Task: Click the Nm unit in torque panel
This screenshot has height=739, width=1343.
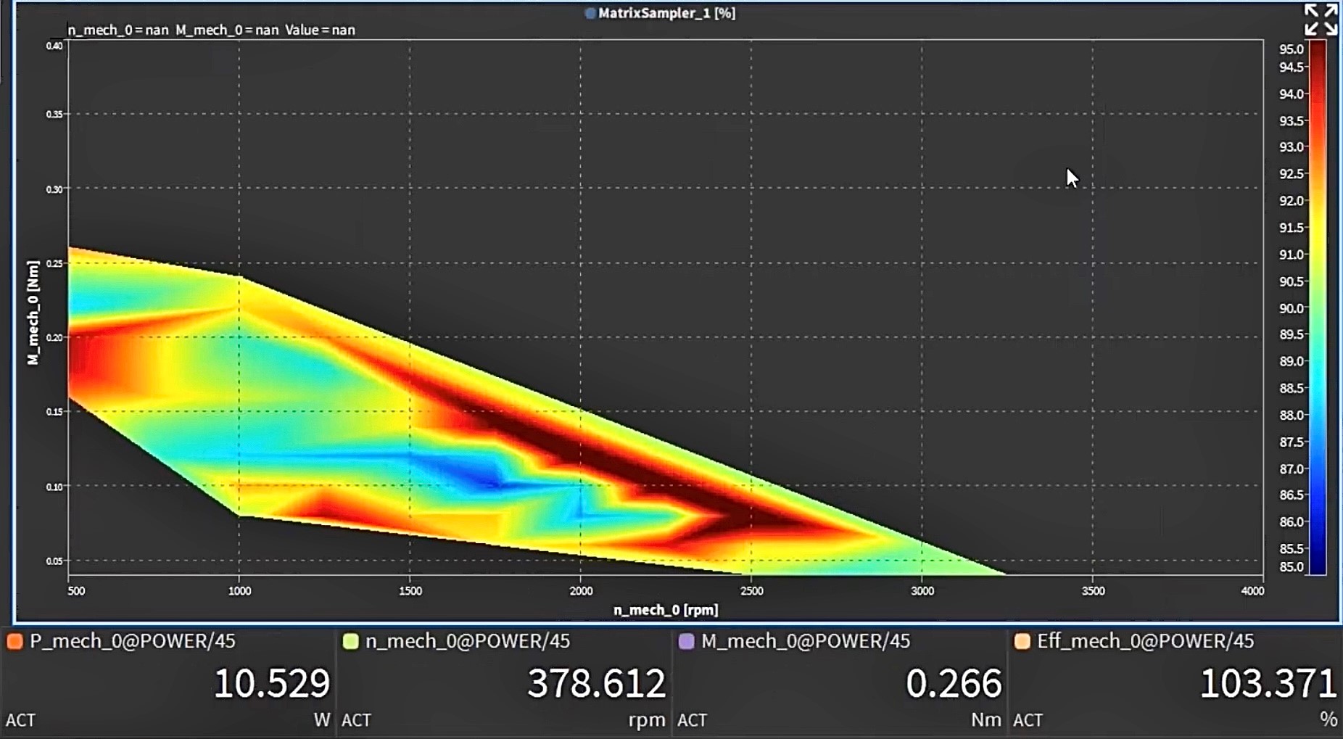Action: [986, 719]
